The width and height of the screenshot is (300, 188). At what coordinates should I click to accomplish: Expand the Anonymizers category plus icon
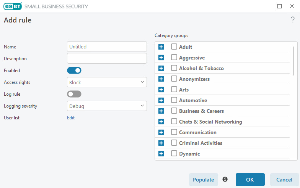[x=161, y=79]
